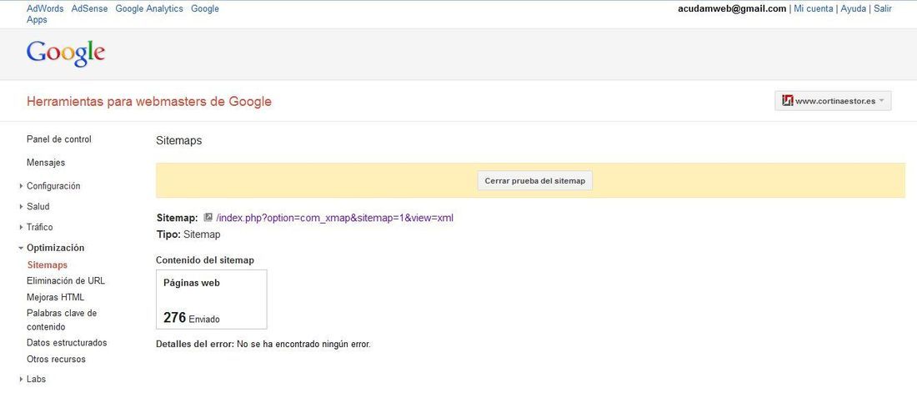This screenshot has height=398, width=917.
Task: Select Sitemaps in the sidebar
Action: pyautogui.click(x=48, y=264)
